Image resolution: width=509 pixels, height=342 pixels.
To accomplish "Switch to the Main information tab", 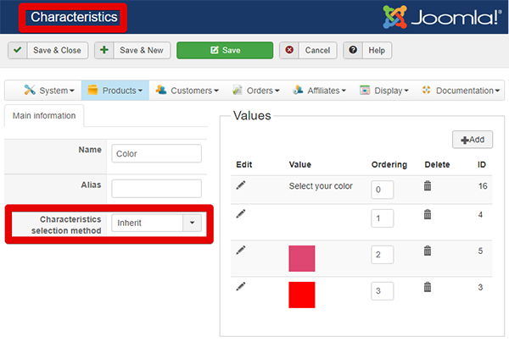I will pyautogui.click(x=43, y=116).
